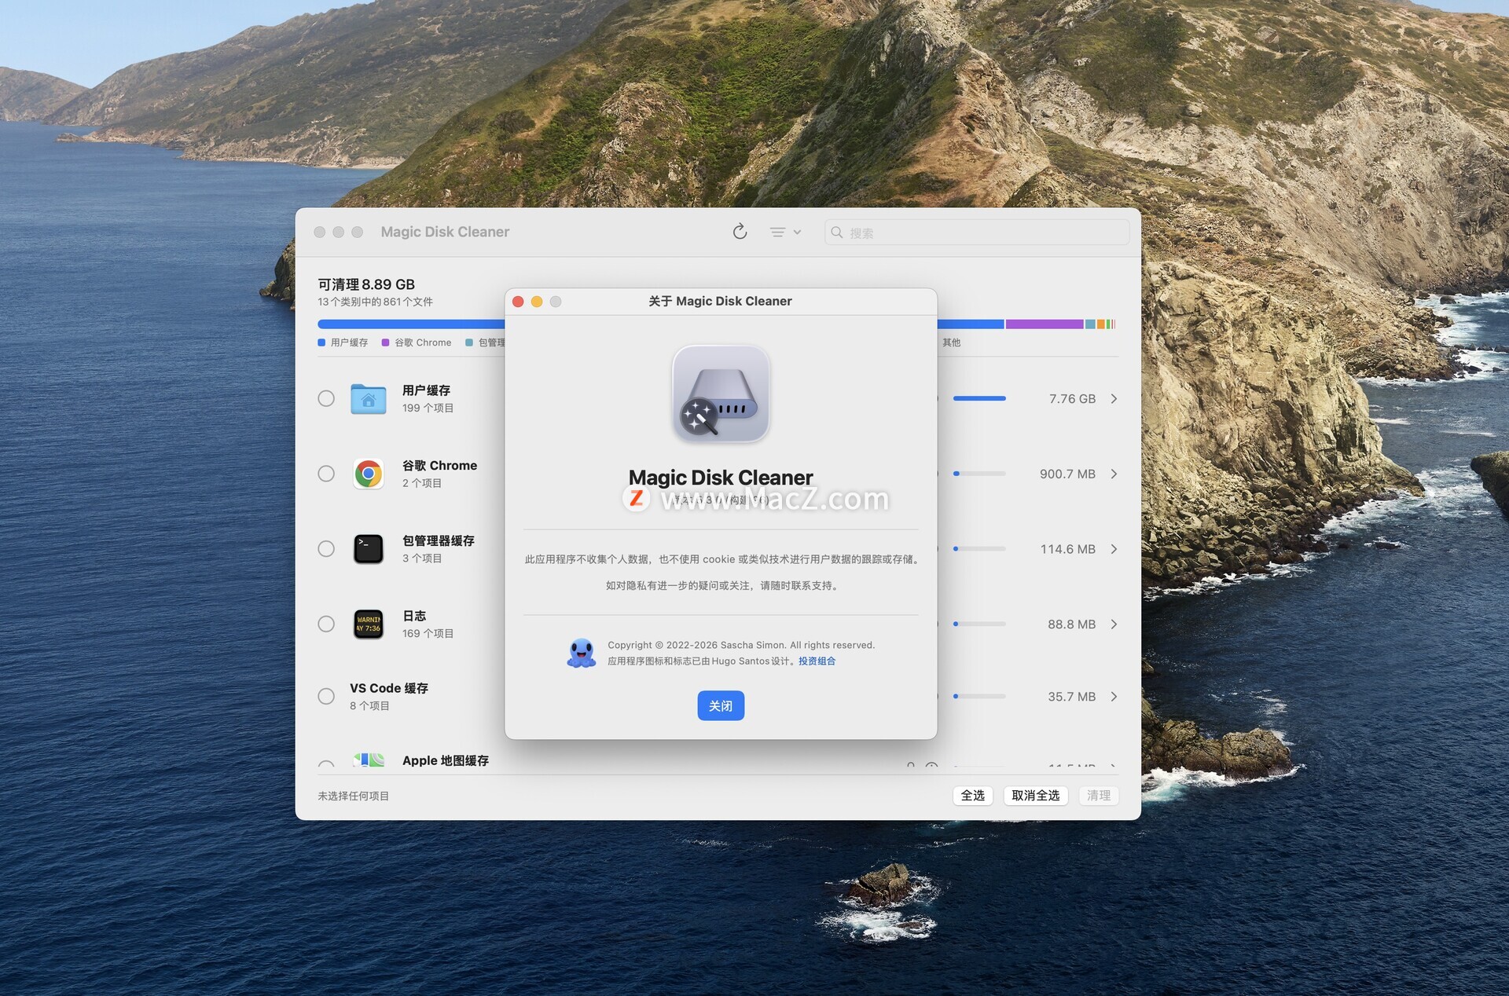Click the 清理 clean button
The height and width of the screenshot is (996, 1509).
1099,796
